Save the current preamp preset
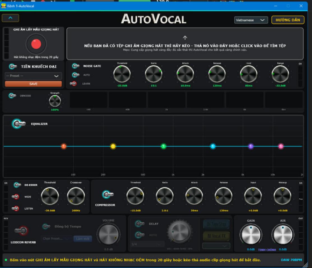Screen dimensions: 312x268 pos(33,84)
